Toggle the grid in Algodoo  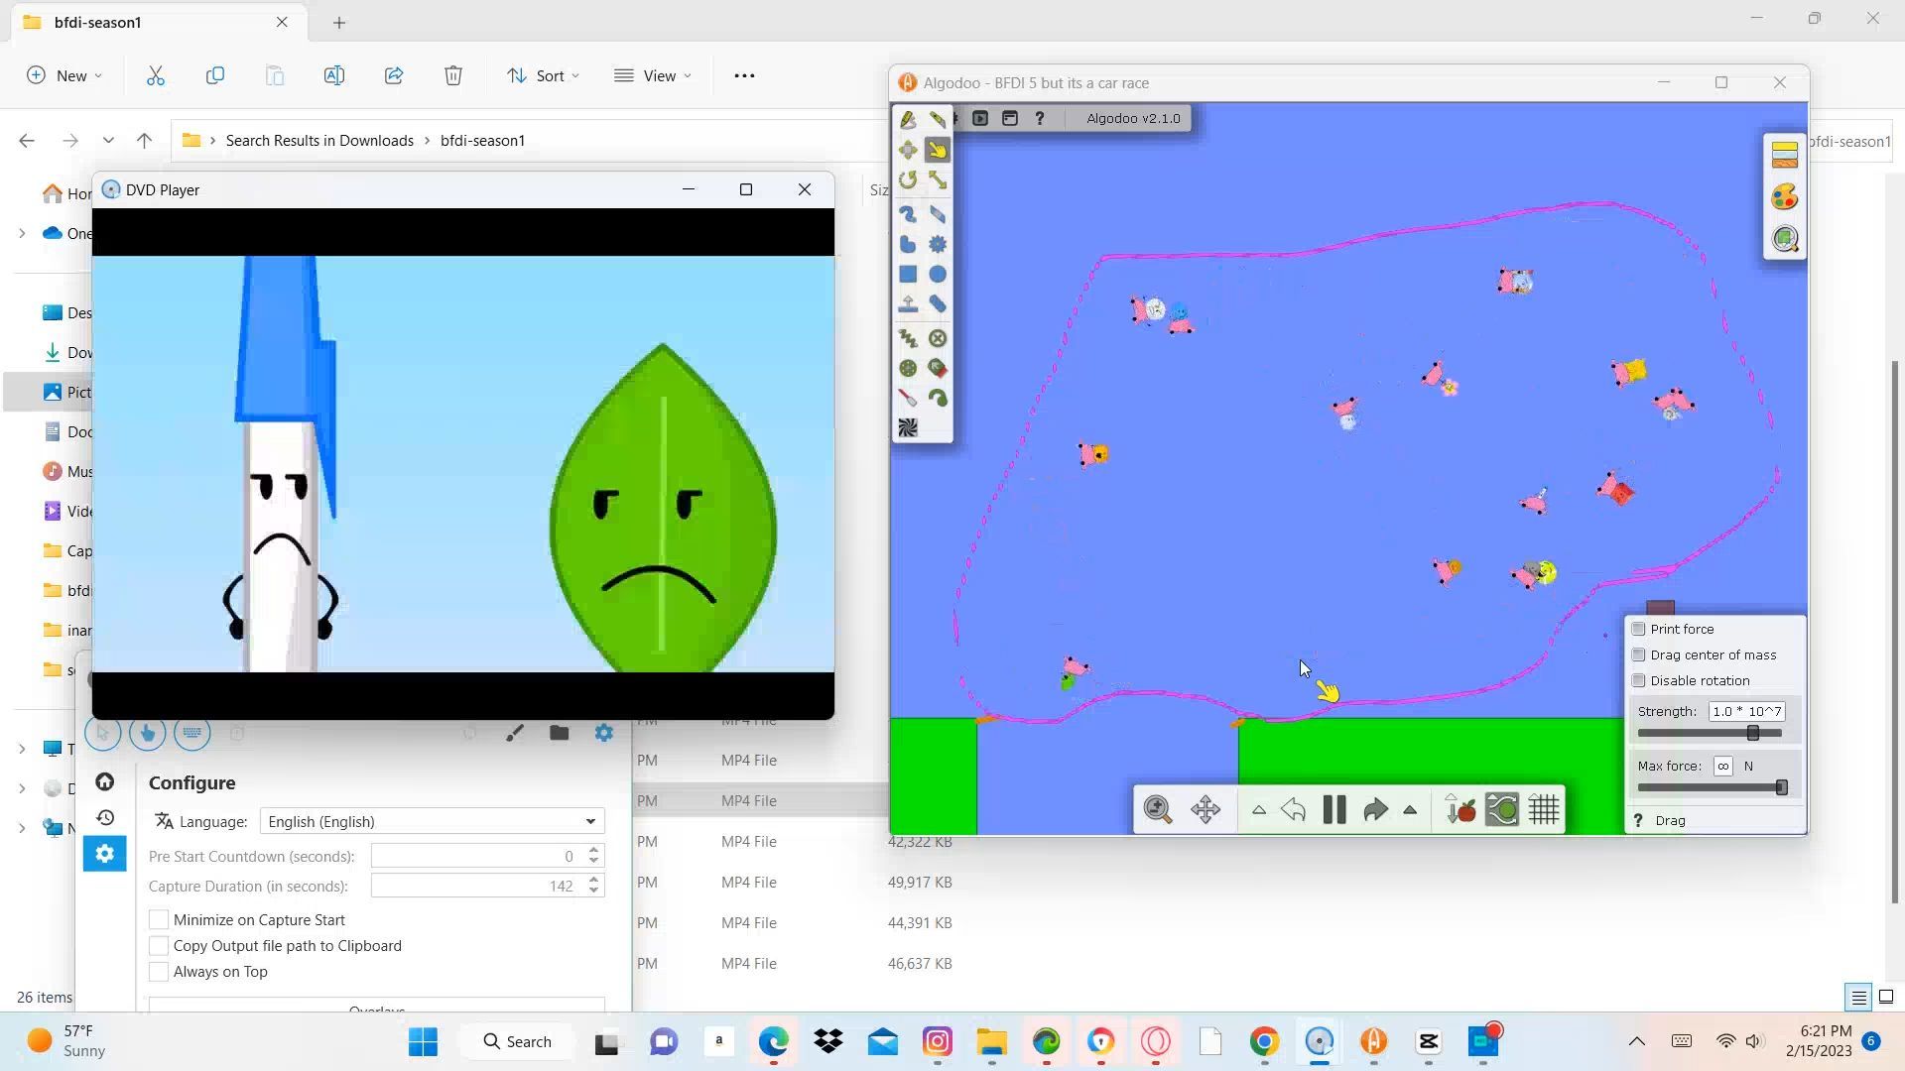pyautogui.click(x=1544, y=810)
